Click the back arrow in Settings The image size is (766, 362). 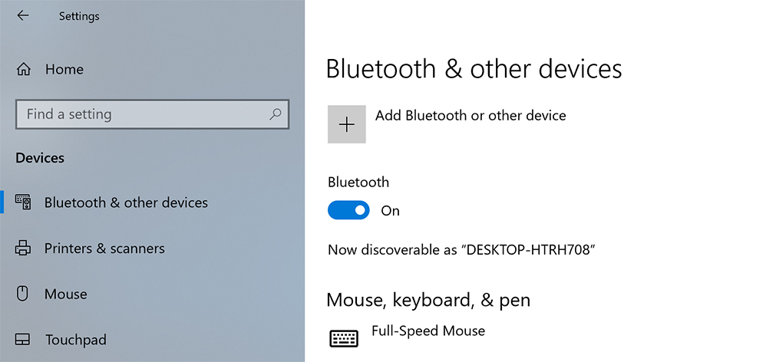coord(23,15)
